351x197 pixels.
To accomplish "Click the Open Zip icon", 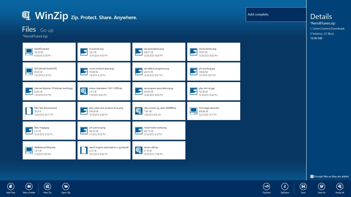I will [x=66, y=186].
